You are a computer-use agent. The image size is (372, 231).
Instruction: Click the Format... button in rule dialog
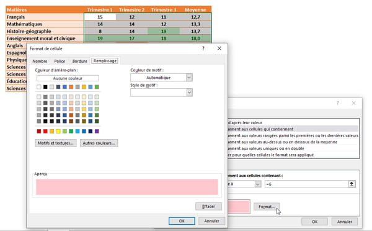tap(267, 207)
